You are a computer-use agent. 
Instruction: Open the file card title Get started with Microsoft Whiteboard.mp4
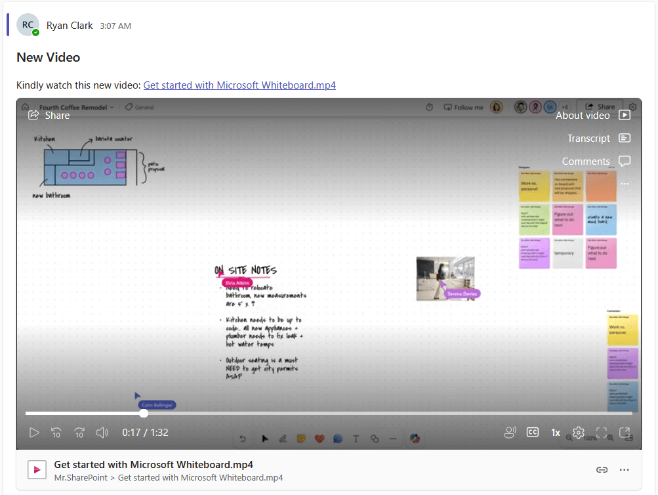point(154,465)
